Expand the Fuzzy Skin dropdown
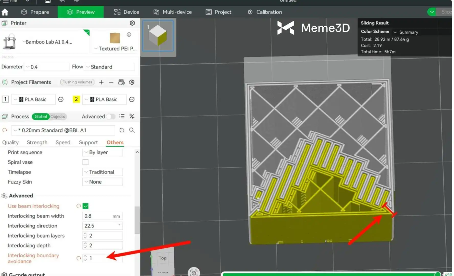Image resolution: width=454 pixels, height=276 pixels. point(103,182)
